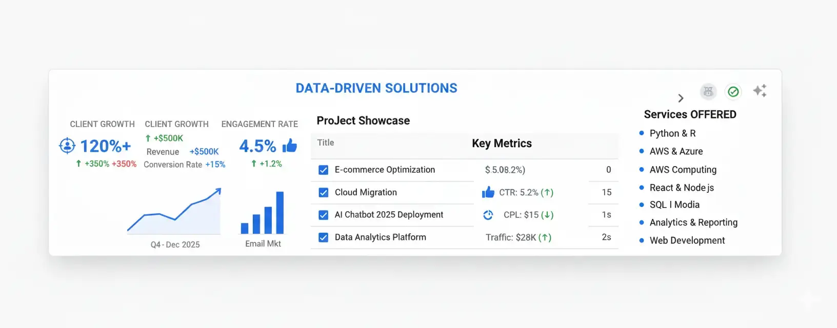Click the DATA-DRIVEN SOLUTIONS heading
This screenshot has width=837, height=328.
click(376, 88)
